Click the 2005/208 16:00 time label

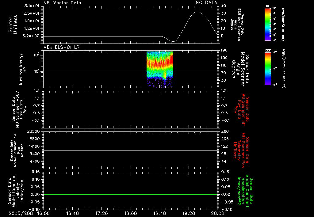[29, 213]
